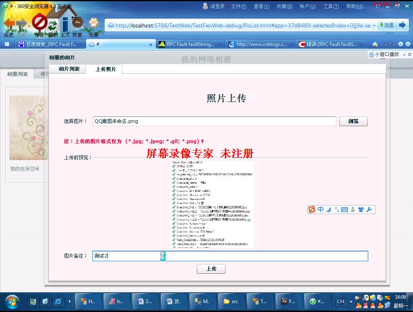413x312 pixels.
Task: Click the tab list icon left of tabs
Action: coord(7,44)
